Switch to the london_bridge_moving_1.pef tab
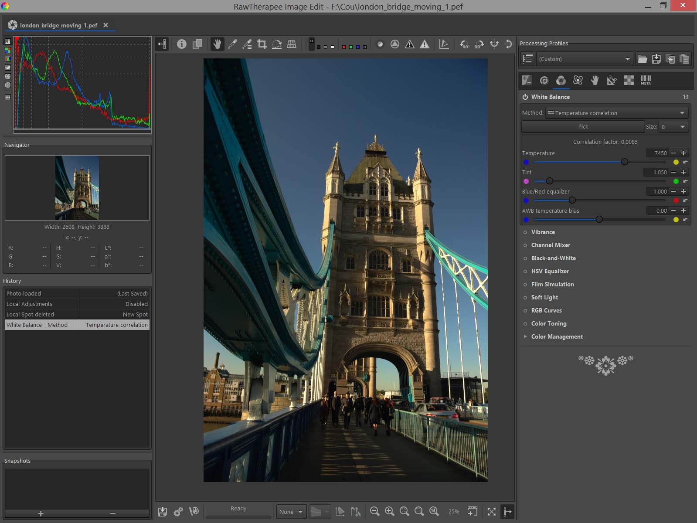 [x=58, y=25]
